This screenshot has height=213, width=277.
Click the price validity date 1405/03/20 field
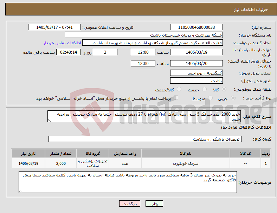(196, 63)
